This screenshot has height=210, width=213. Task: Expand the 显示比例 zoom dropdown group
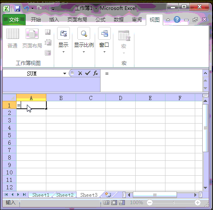(x=84, y=41)
